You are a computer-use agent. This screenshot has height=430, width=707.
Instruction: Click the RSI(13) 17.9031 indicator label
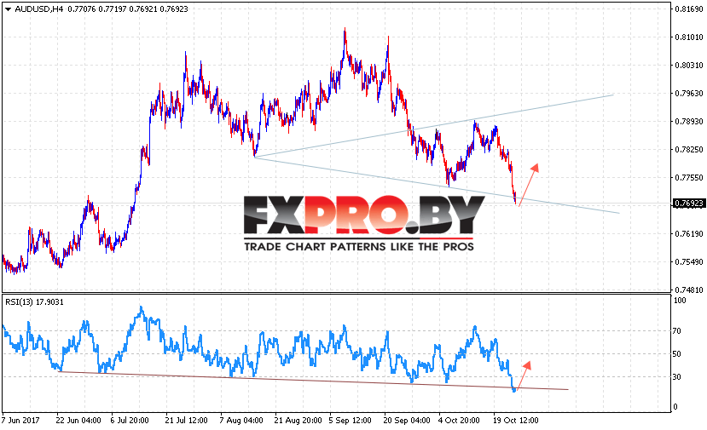coord(34,302)
